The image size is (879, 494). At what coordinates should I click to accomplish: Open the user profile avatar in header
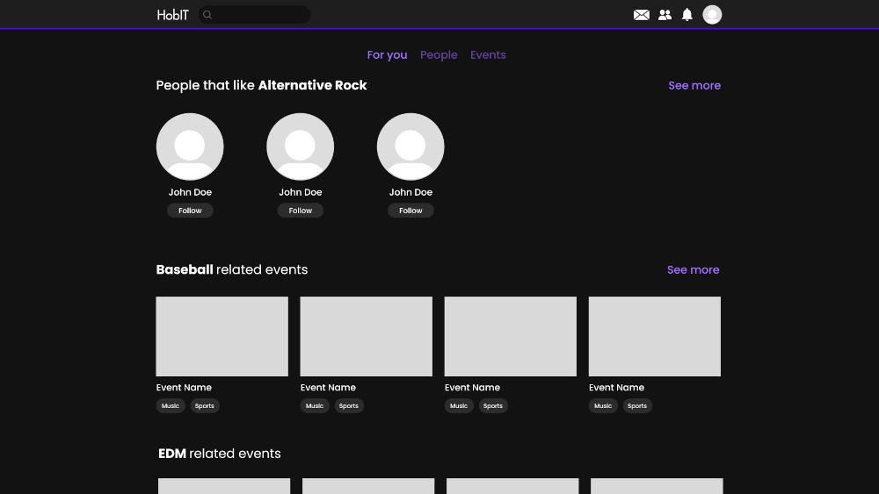coord(712,15)
